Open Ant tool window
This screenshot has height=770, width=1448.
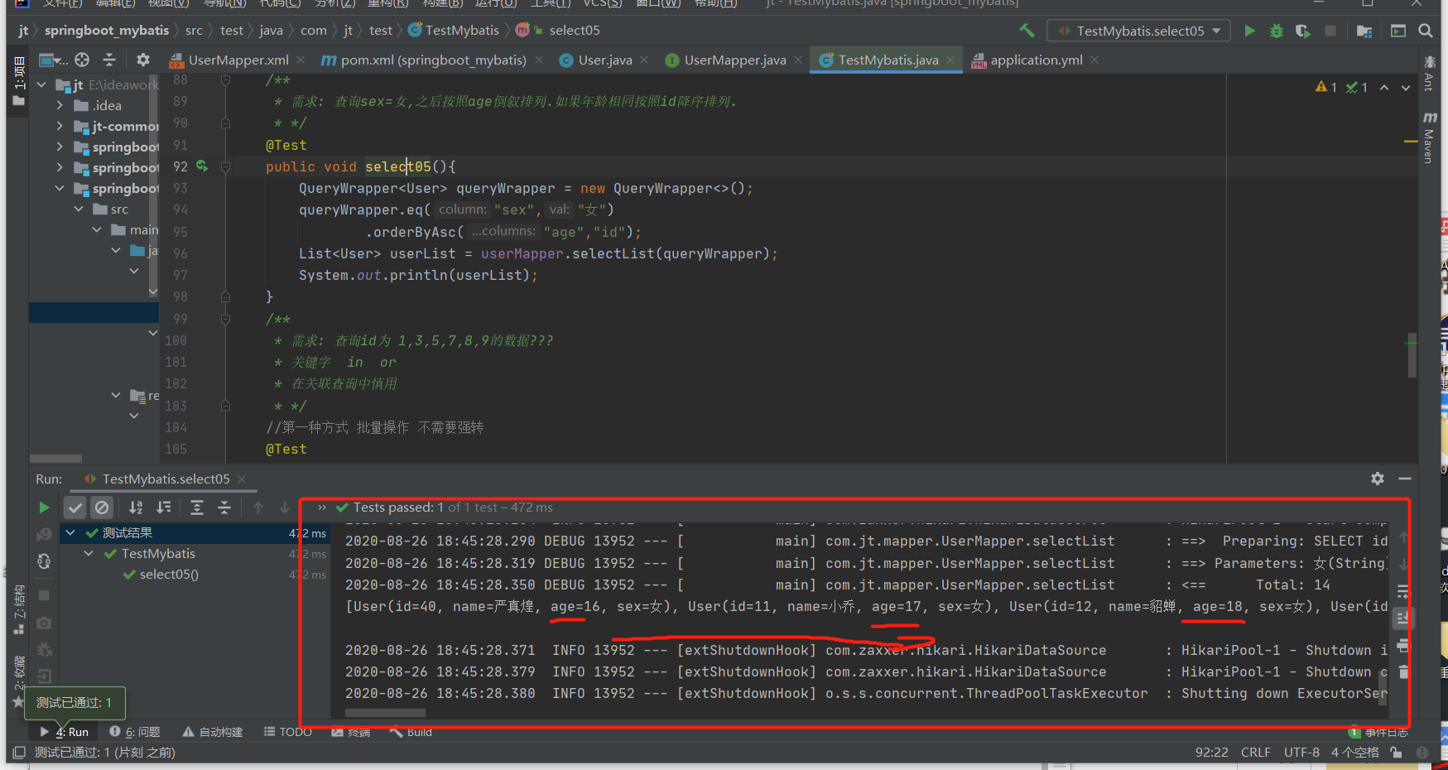1429,73
